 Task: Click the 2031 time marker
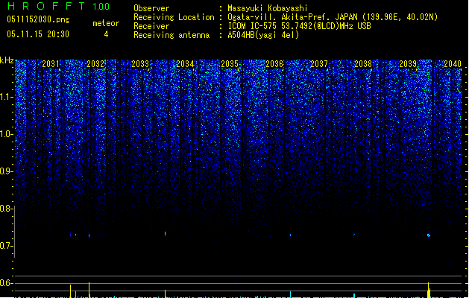pos(51,64)
